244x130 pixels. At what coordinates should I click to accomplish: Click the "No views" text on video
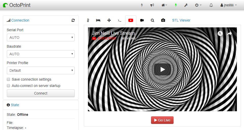click(x=128, y=38)
